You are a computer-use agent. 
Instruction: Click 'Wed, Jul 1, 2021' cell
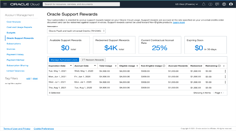(x=57, y=82)
